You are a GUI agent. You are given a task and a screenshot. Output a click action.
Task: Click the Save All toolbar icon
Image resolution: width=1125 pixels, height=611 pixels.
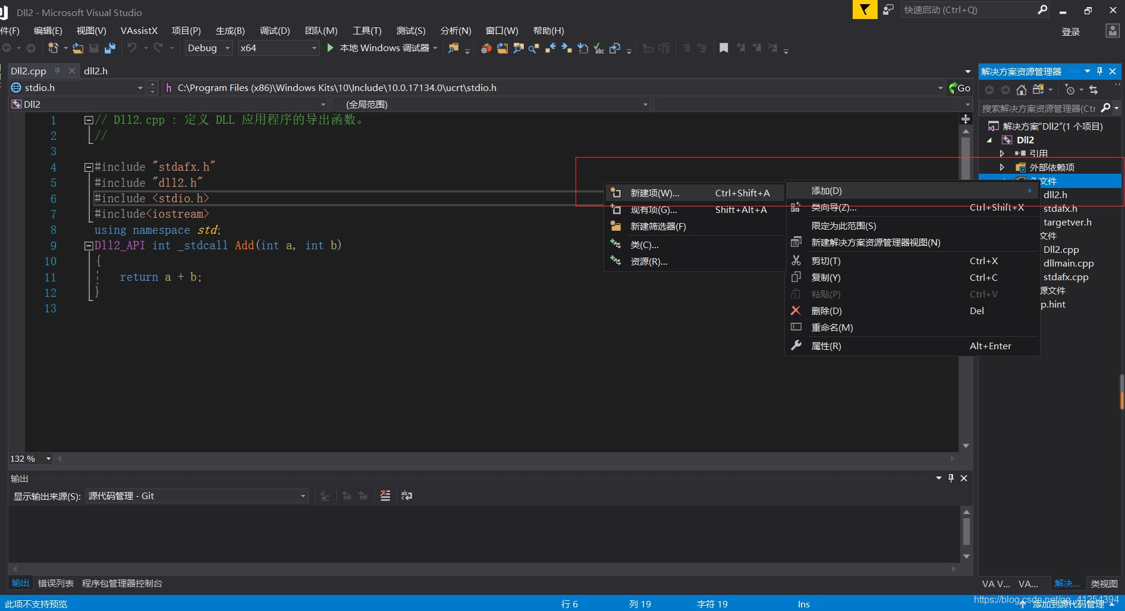point(110,48)
